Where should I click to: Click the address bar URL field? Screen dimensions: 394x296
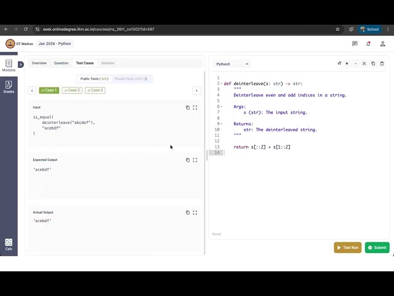point(186,29)
